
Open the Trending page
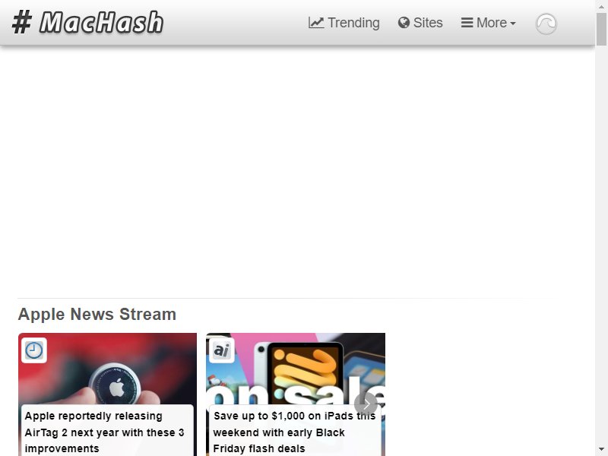(x=344, y=23)
